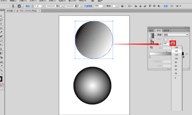Choose 120 from the angle list
This screenshot has width=192, height=115.
tap(177, 59)
